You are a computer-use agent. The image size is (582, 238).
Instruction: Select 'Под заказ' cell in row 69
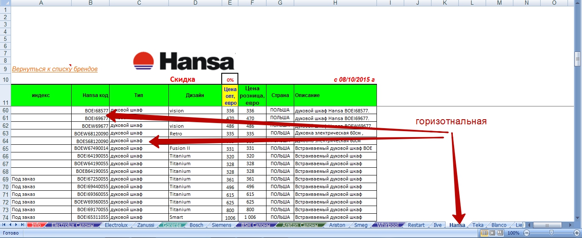coord(41,179)
